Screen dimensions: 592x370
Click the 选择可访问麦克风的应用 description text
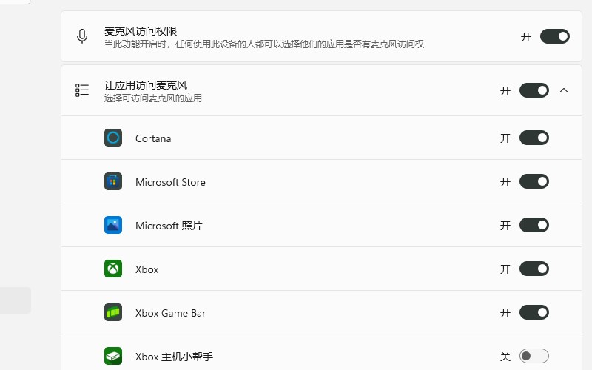coord(153,98)
